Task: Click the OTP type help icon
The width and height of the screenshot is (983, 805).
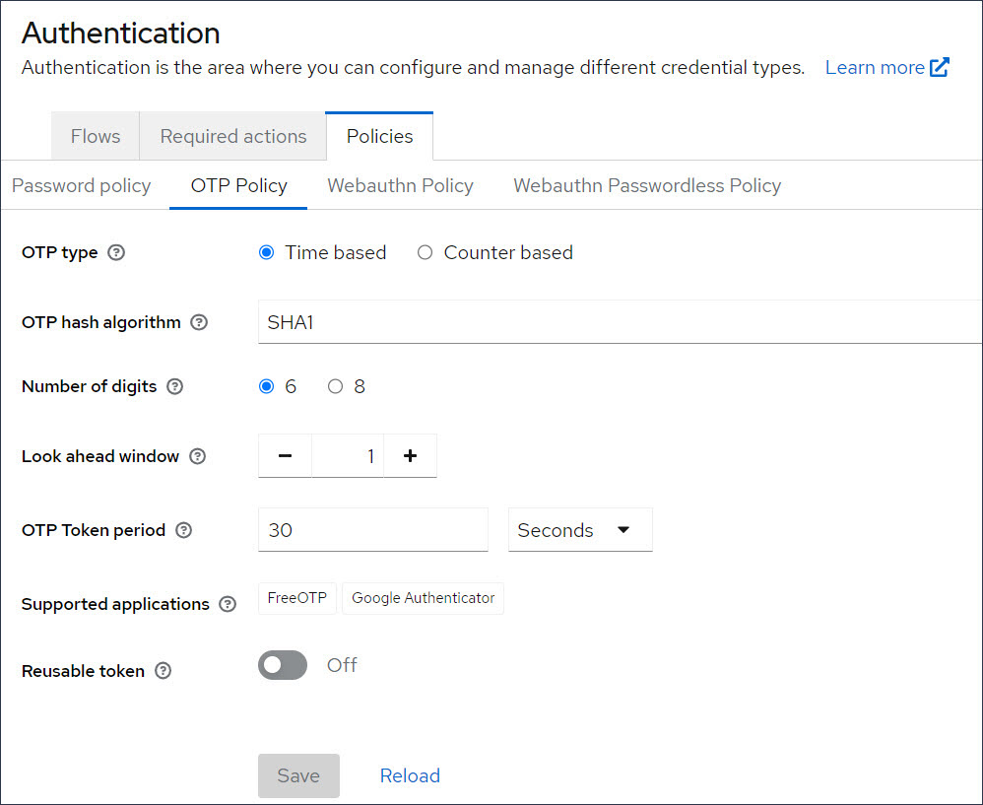Action: 116,253
